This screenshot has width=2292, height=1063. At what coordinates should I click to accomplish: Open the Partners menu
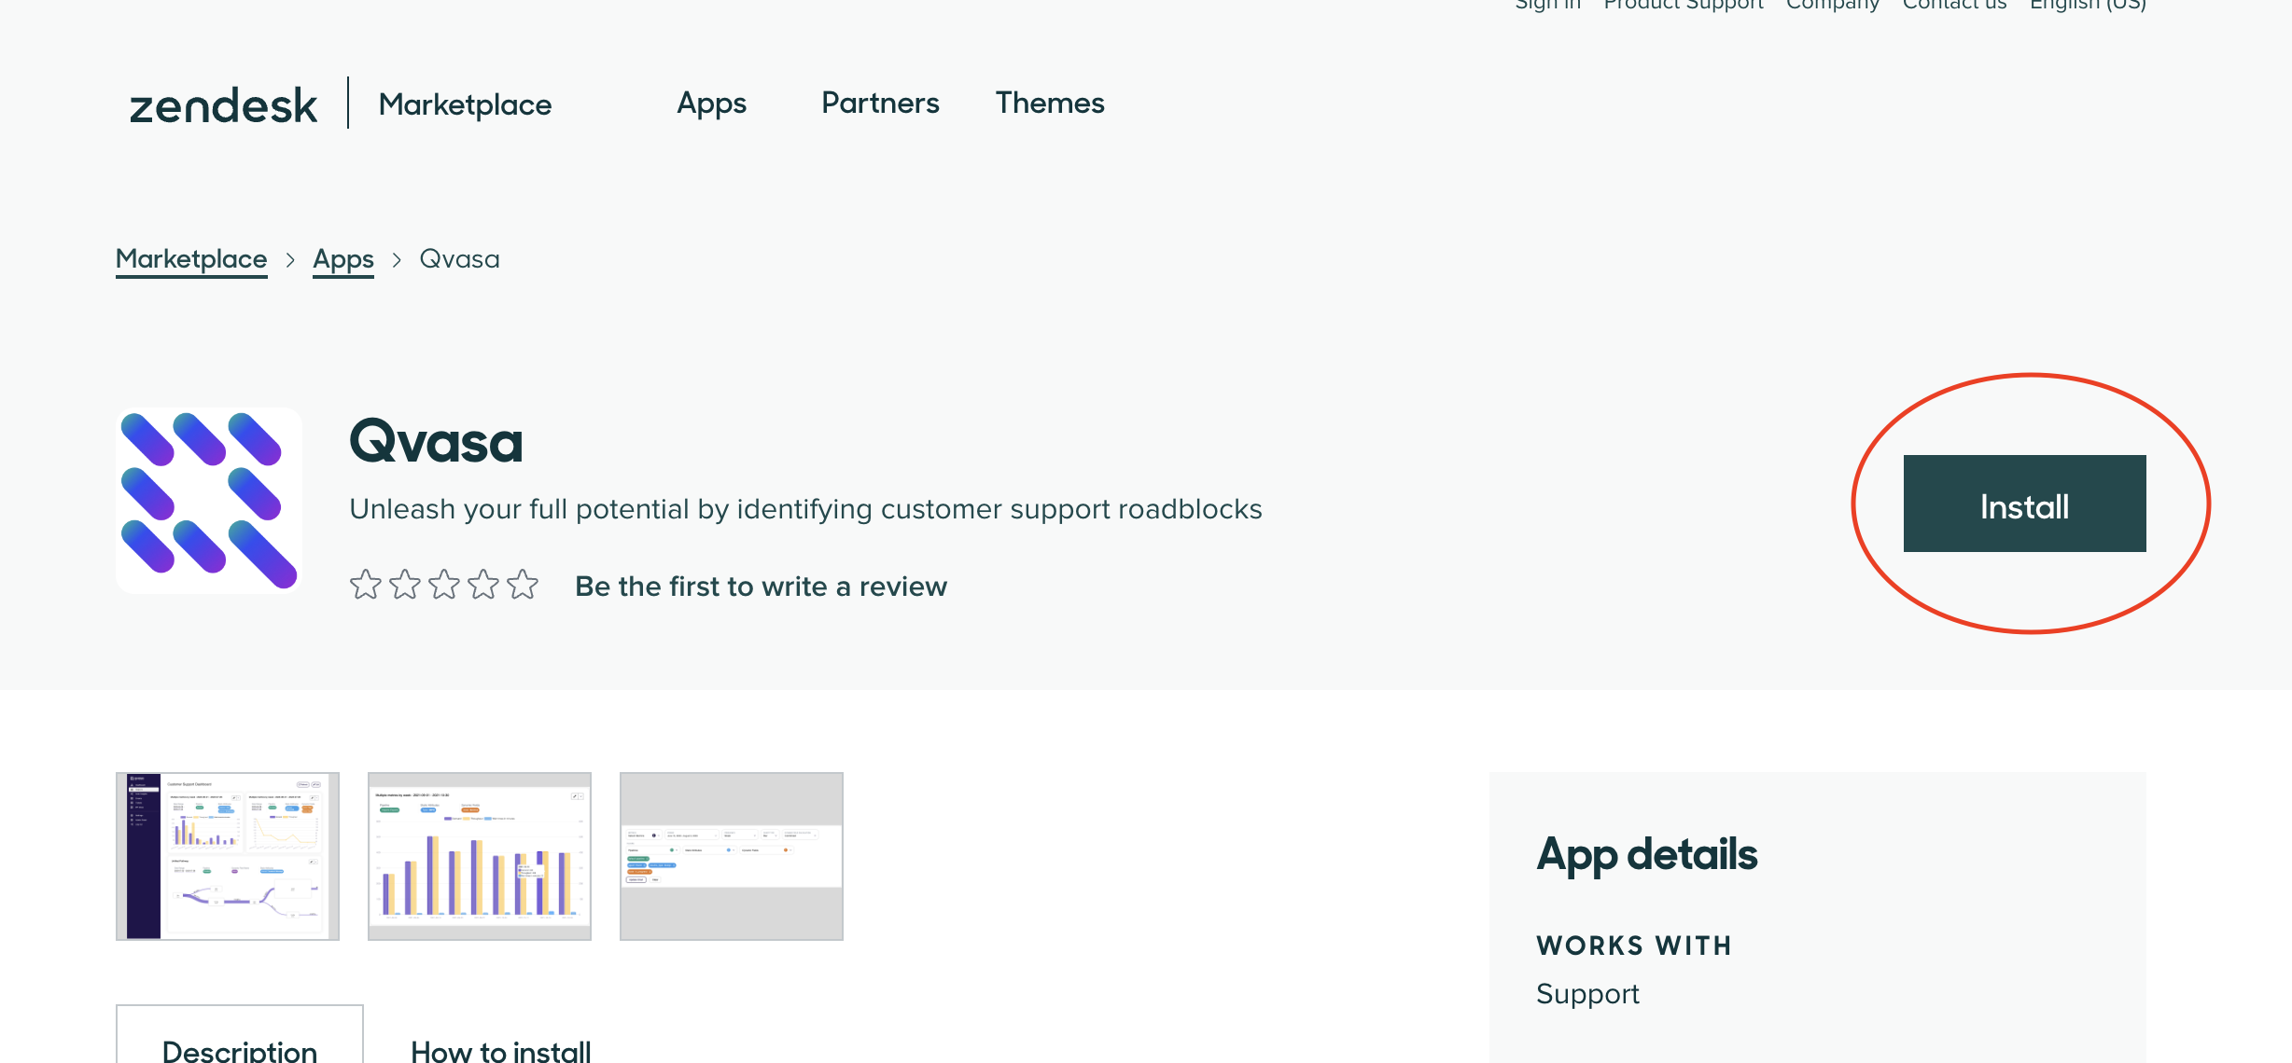(880, 103)
